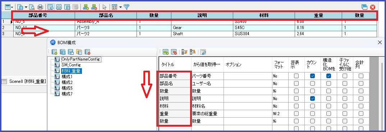Click rename configuration icon in BOM構成
Viewport: 386px width, 132px height.
(71, 52)
